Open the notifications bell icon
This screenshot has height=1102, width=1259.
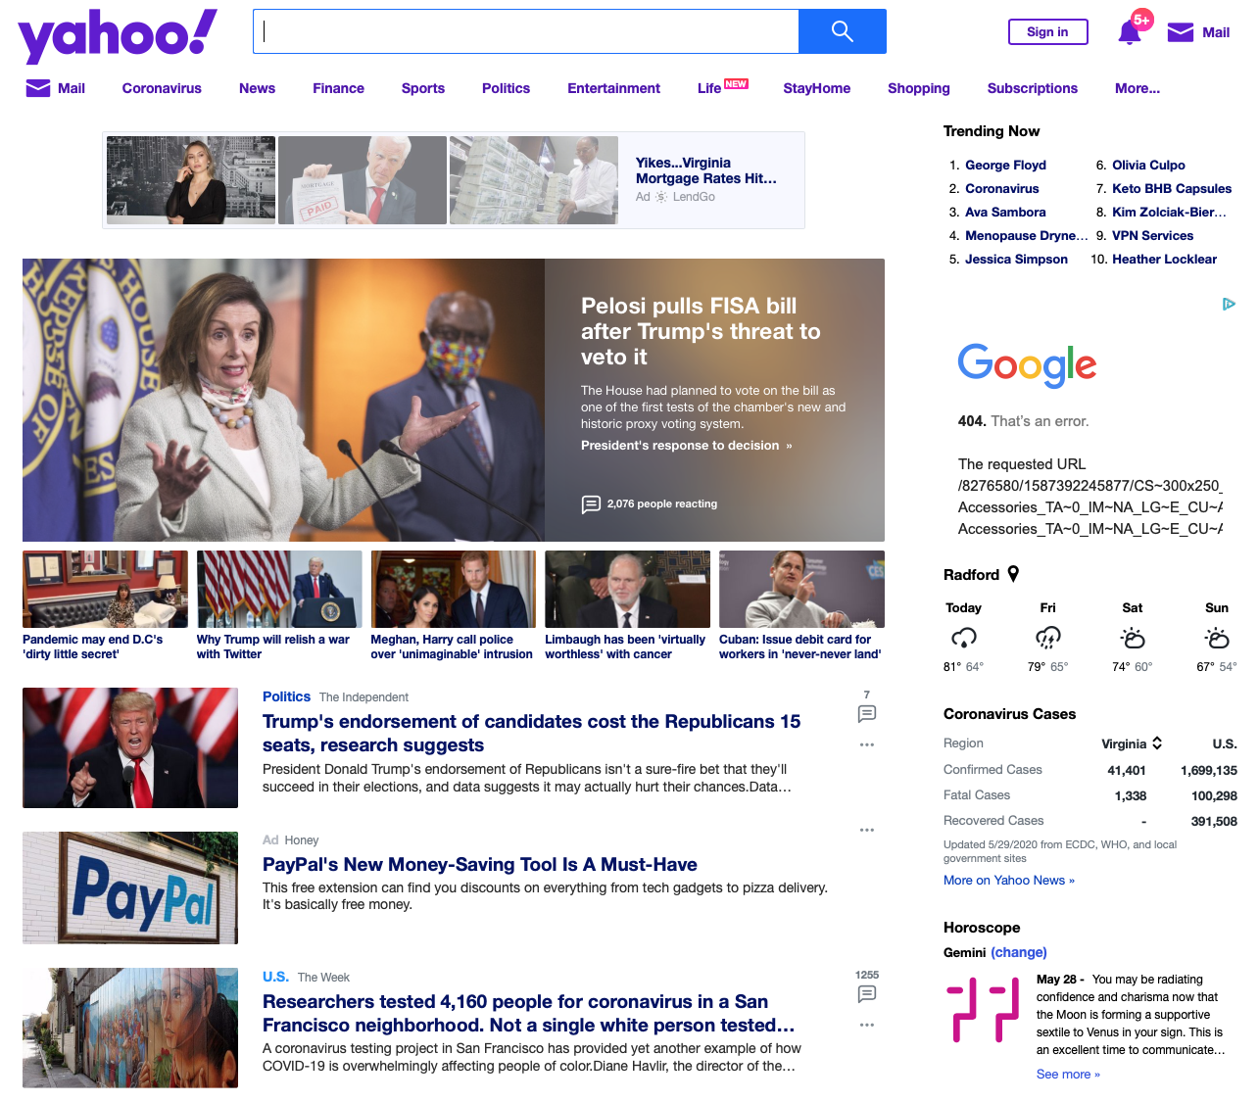1129,32
